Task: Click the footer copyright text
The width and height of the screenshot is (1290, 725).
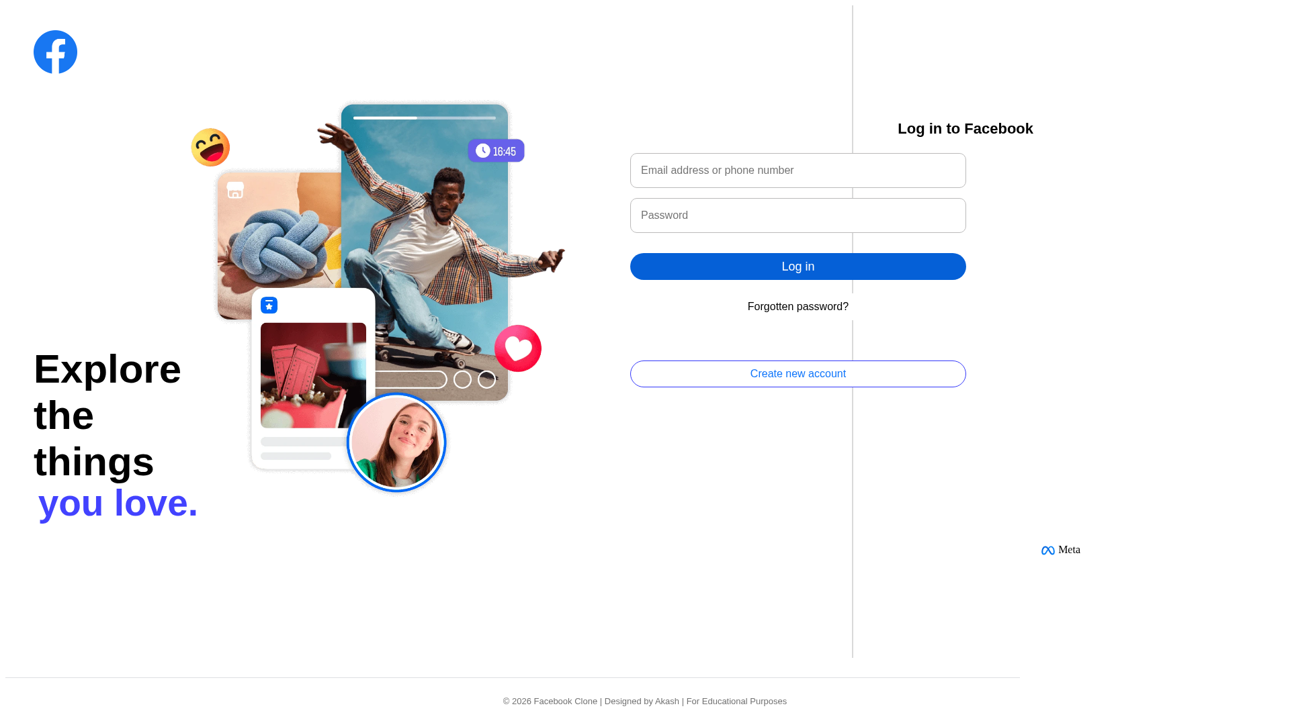Action: coord(644,702)
